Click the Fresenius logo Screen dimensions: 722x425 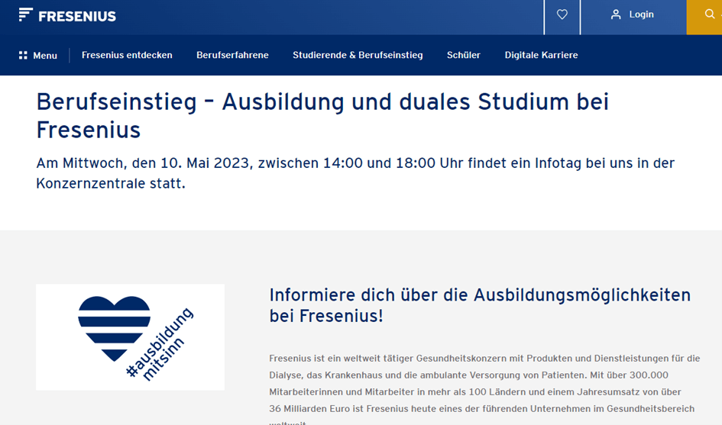67,15
